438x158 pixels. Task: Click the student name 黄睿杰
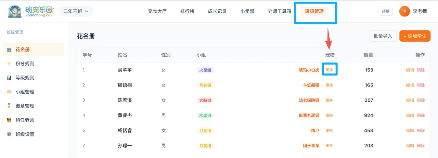[125, 115]
